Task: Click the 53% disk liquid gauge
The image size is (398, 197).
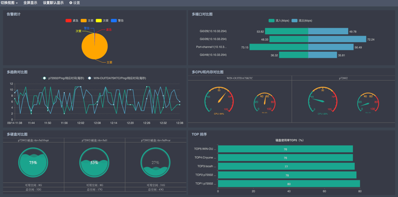Action: tap(94, 162)
